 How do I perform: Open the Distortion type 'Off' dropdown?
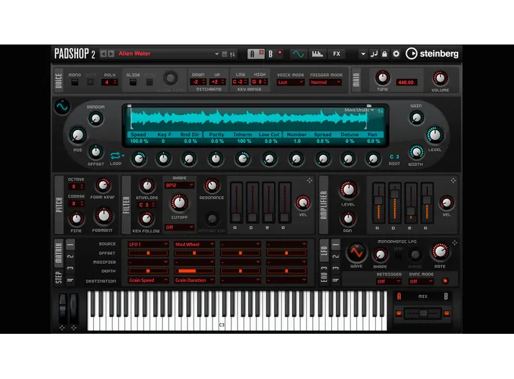(x=179, y=227)
